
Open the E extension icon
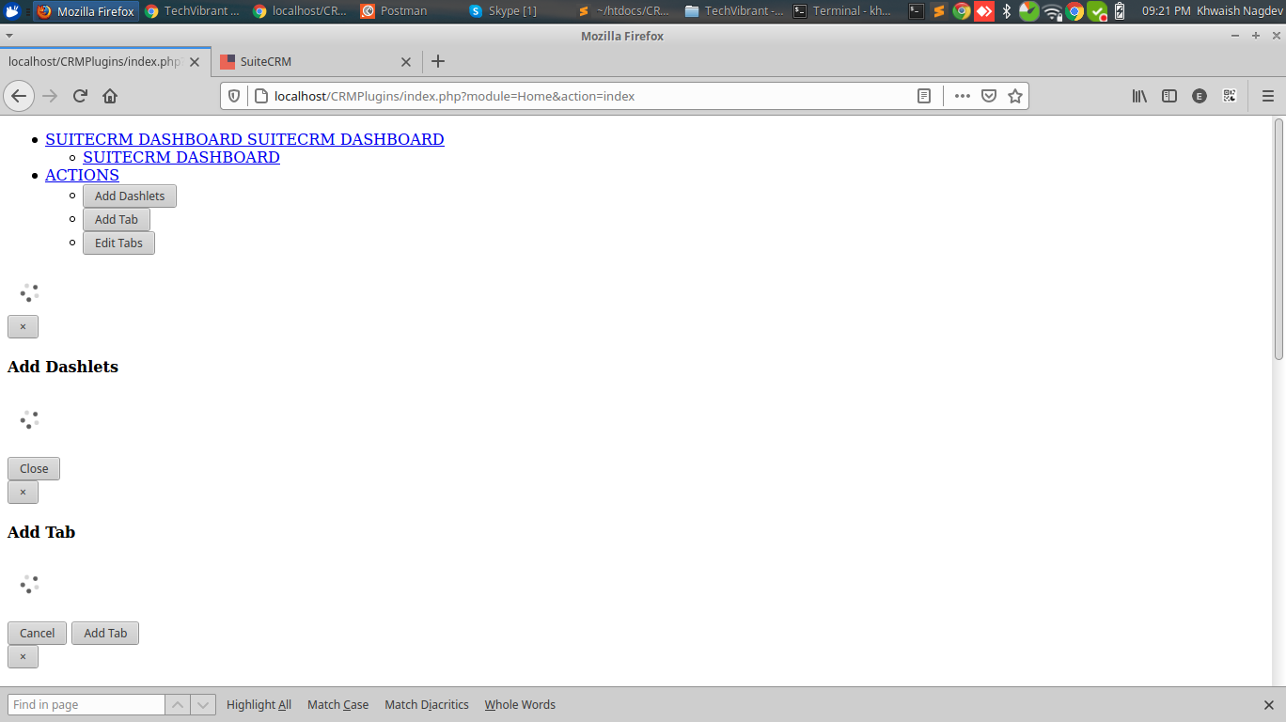(1200, 96)
